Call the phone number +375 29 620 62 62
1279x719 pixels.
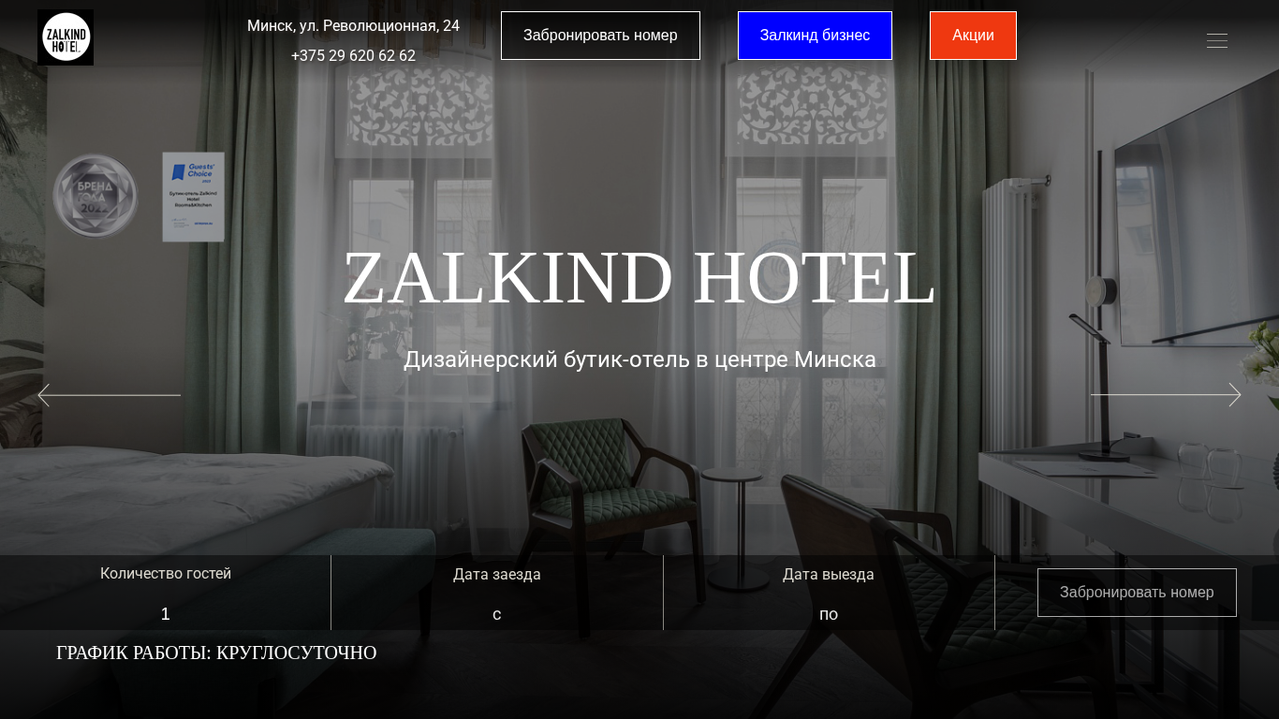tap(353, 56)
